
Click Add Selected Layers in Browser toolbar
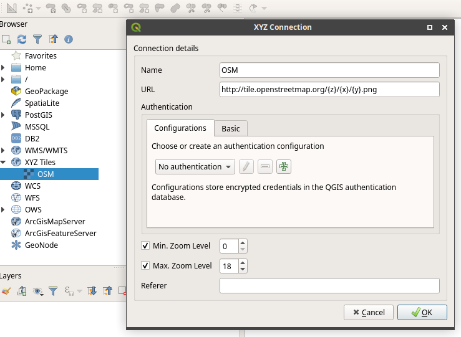[x=6, y=39]
